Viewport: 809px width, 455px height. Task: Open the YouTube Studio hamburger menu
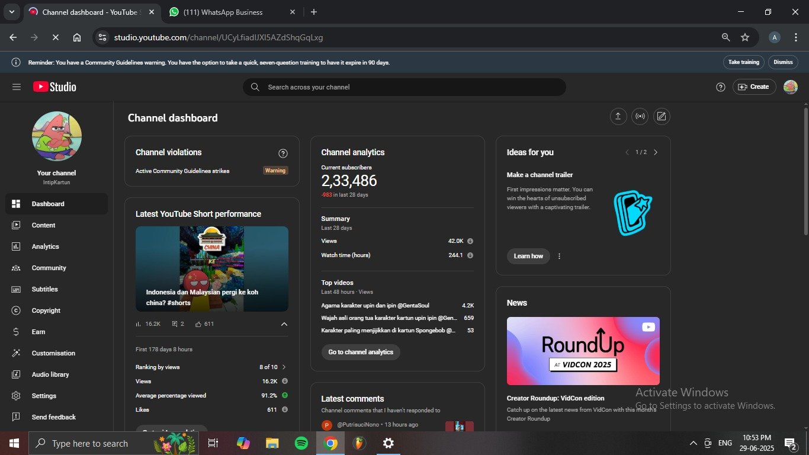click(17, 87)
